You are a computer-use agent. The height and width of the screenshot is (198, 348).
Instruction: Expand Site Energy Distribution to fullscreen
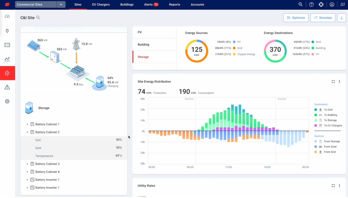[333, 82]
